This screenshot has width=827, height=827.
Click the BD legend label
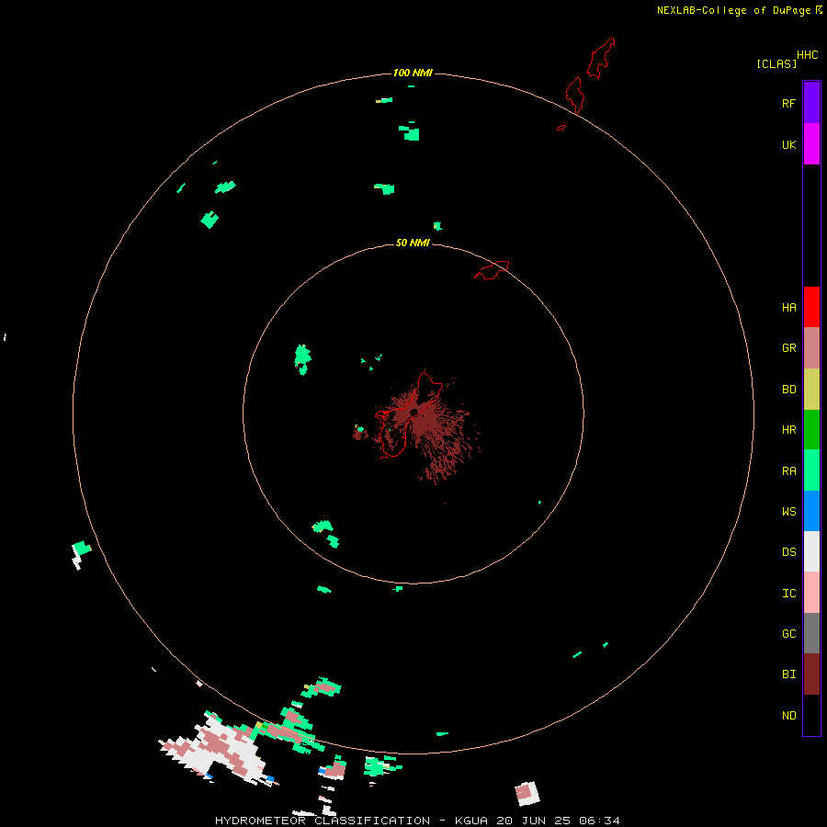point(788,390)
